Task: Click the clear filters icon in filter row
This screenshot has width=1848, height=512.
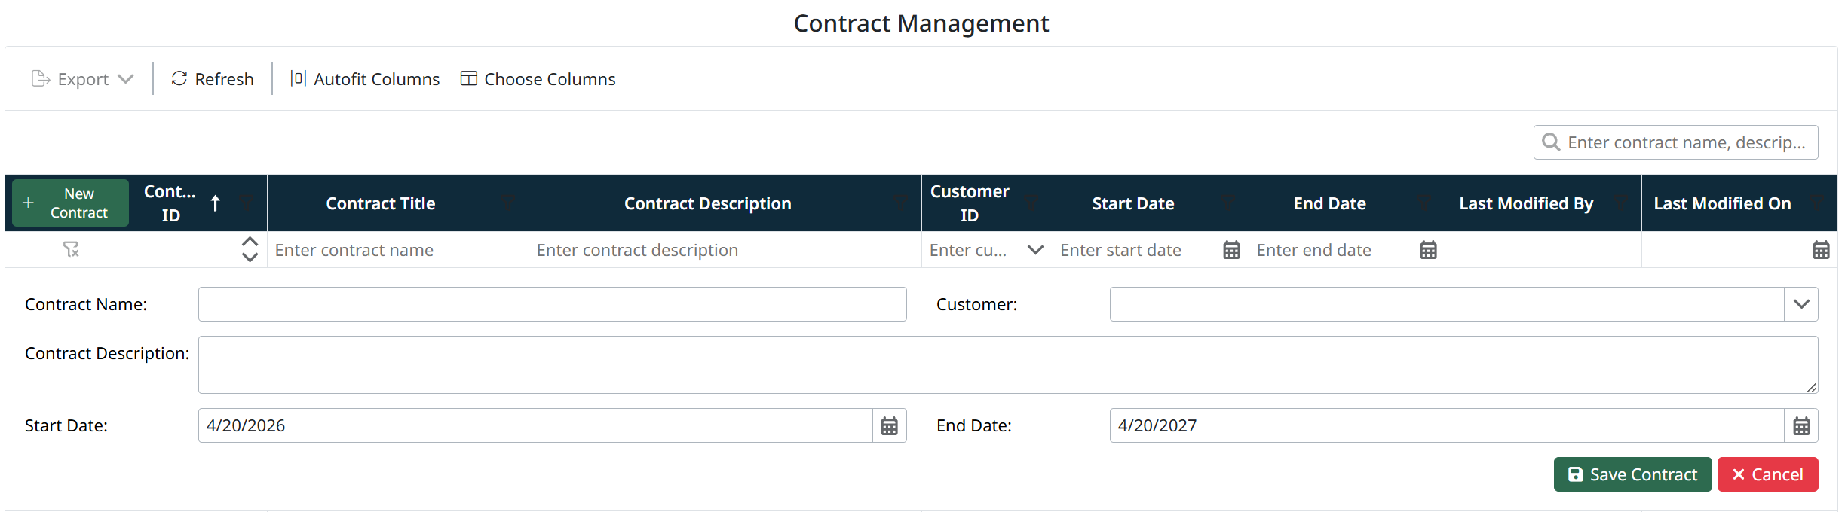Action: (x=71, y=249)
